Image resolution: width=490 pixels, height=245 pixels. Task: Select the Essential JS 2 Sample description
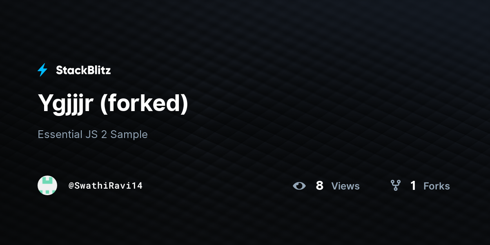(93, 134)
